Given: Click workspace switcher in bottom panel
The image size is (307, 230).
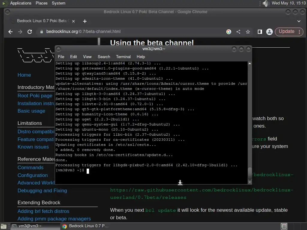Looking at the screenshot, I should click(284, 226).
